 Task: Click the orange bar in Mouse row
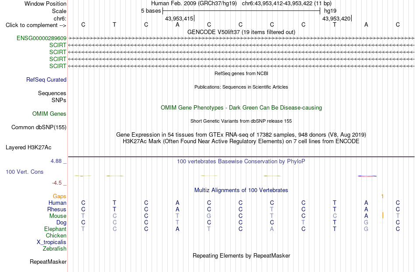(383, 215)
